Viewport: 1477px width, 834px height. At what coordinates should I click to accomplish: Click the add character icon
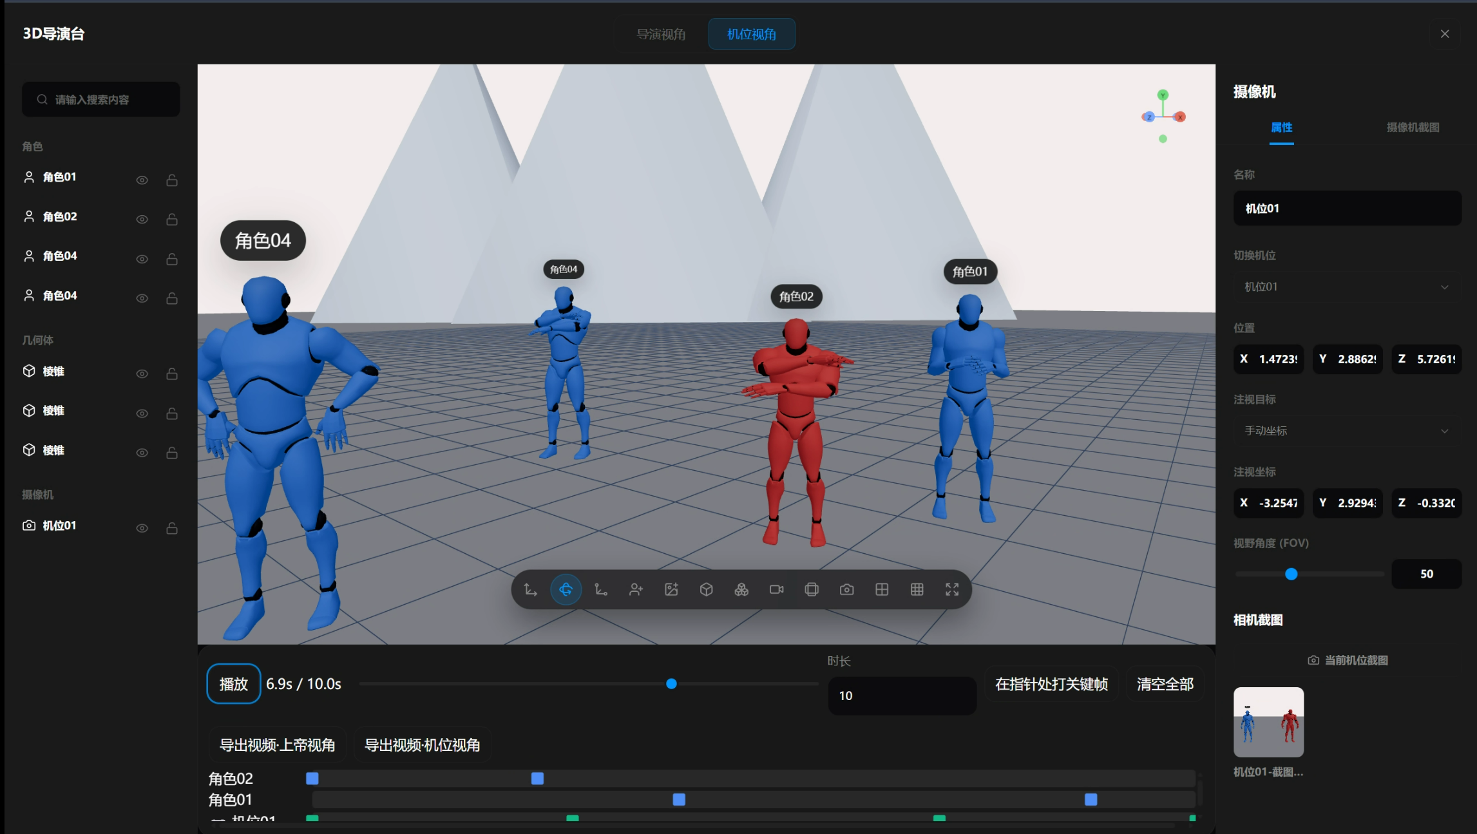click(x=636, y=589)
